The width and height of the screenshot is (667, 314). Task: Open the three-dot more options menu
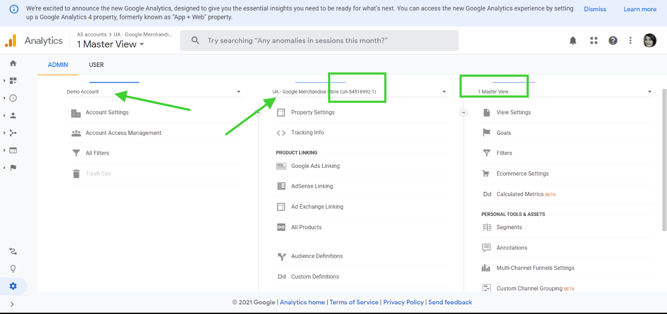(630, 40)
